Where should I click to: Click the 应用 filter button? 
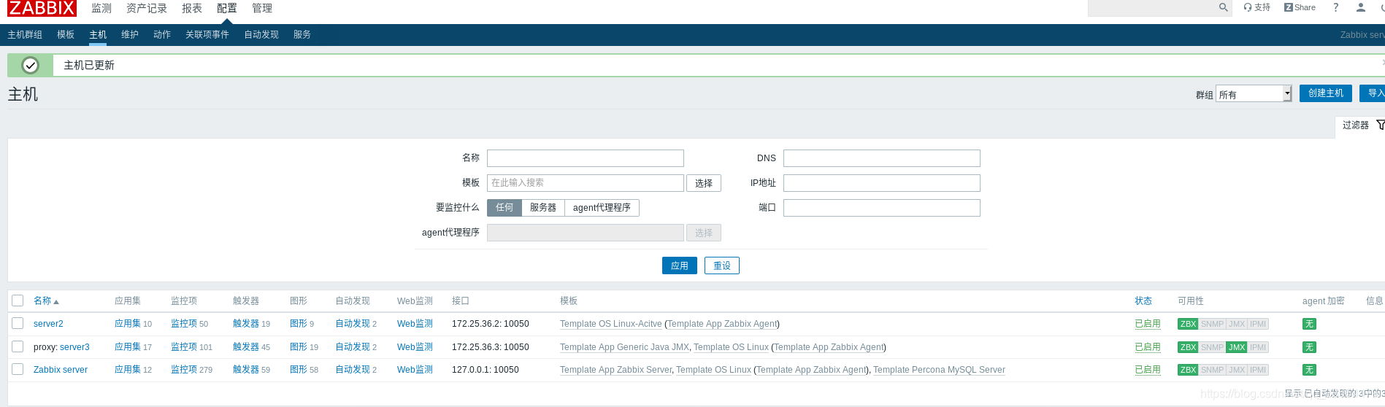680,265
